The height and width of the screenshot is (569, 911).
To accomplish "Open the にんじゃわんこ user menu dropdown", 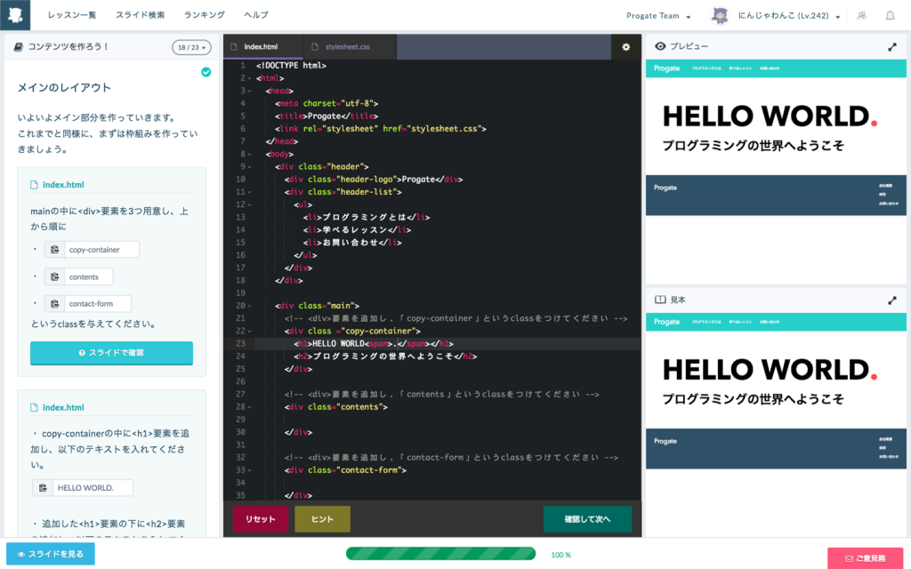I will tap(789, 16).
